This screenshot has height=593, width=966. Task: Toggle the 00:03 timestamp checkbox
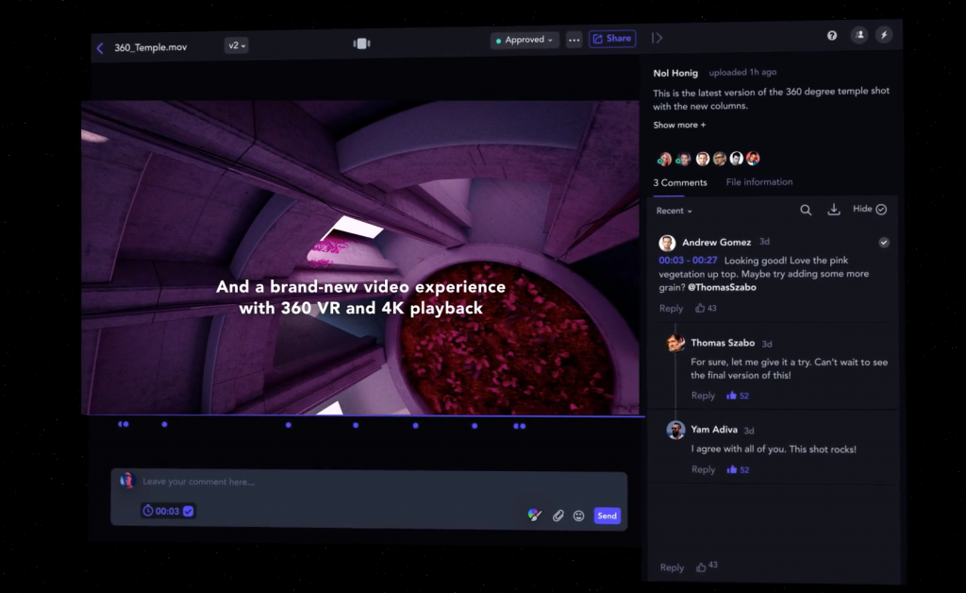tap(188, 511)
